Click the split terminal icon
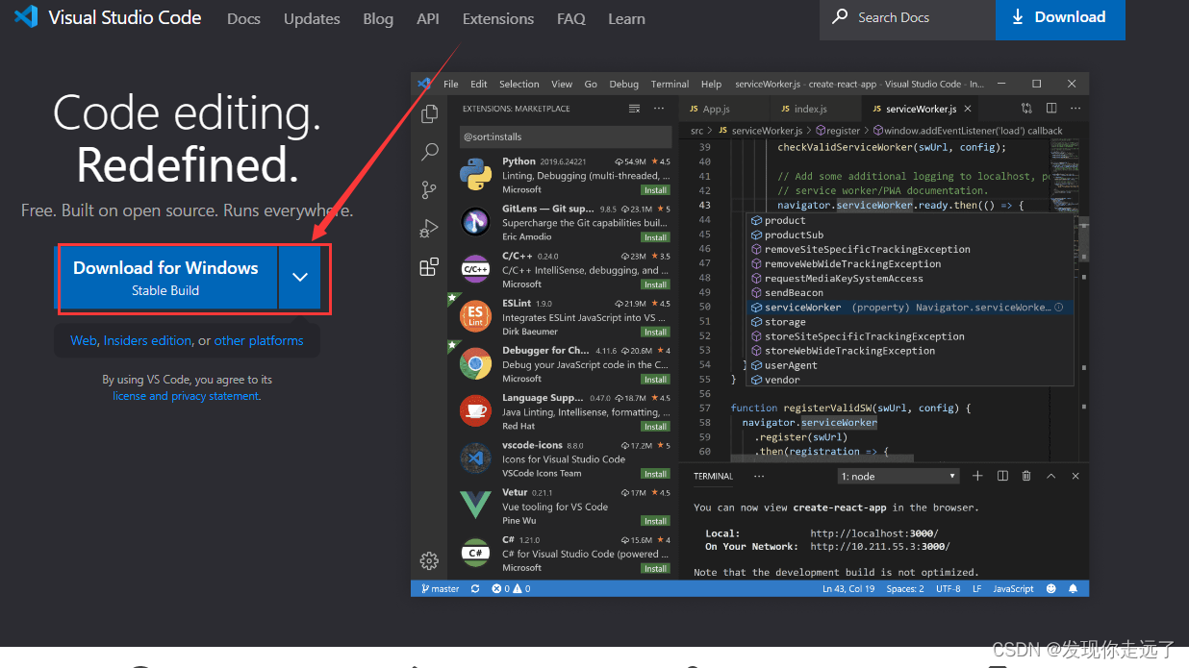This screenshot has height=668, width=1189. pyautogui.click(x=1002, y=476)
